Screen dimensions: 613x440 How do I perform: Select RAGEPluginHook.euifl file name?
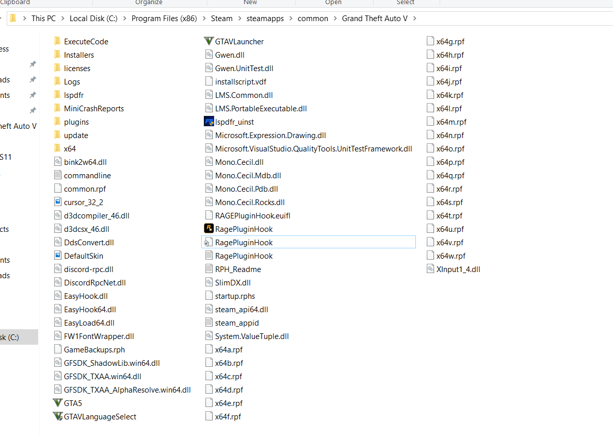[x=252, y=215]
